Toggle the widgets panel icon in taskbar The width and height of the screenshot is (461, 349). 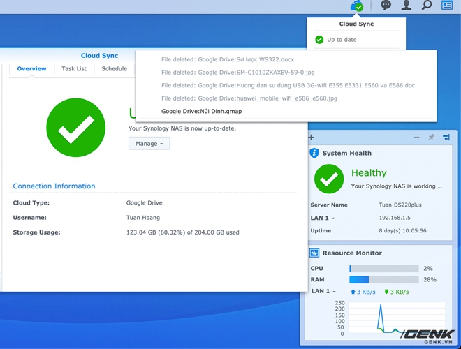click(447, 6)
